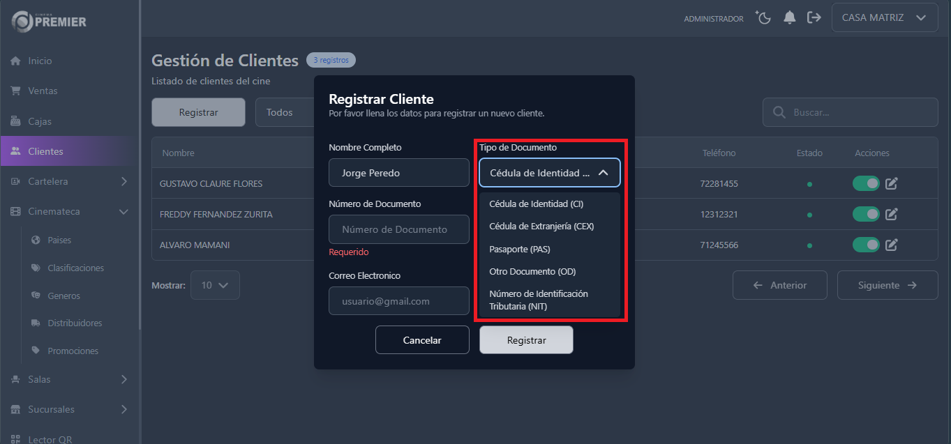
Task: Open the CASA MATRIZ branch dropdown
Action: coord(884,18)
